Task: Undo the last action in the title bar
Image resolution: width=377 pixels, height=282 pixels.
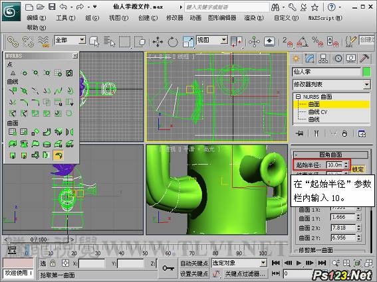Action: [x=63, y=7]
